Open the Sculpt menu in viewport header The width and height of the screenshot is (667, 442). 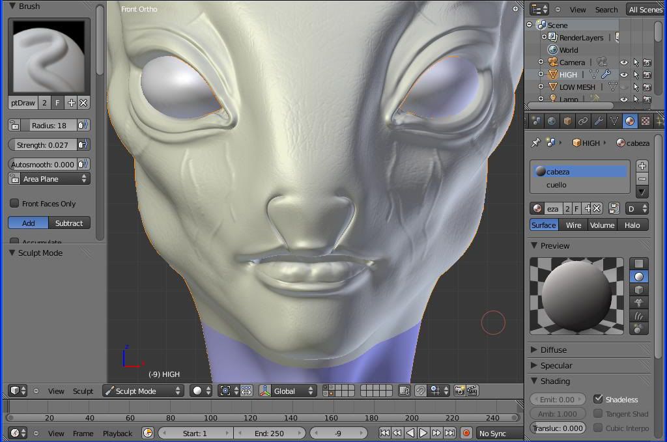coord(83,391)
